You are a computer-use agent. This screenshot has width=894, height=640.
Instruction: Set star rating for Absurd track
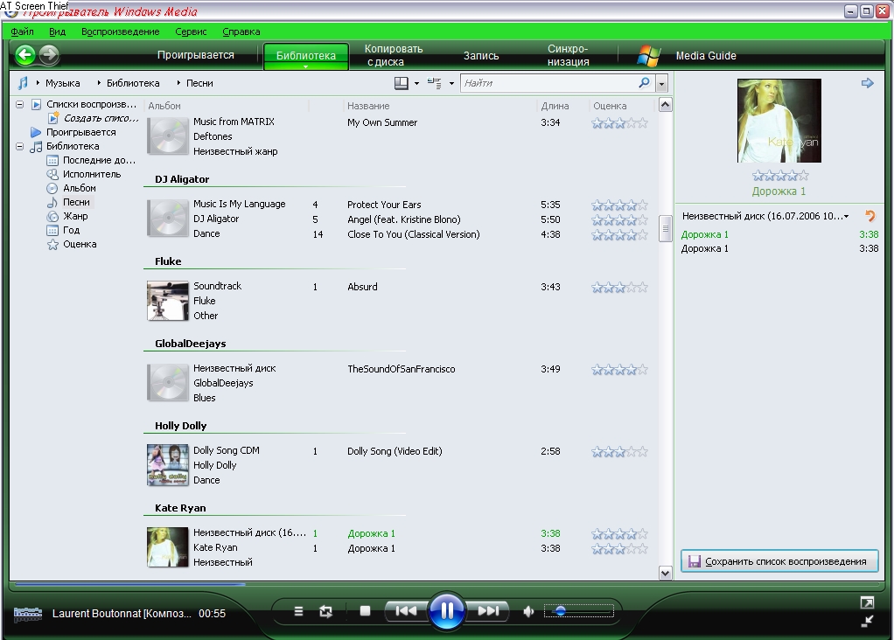(x=619, y=288)
